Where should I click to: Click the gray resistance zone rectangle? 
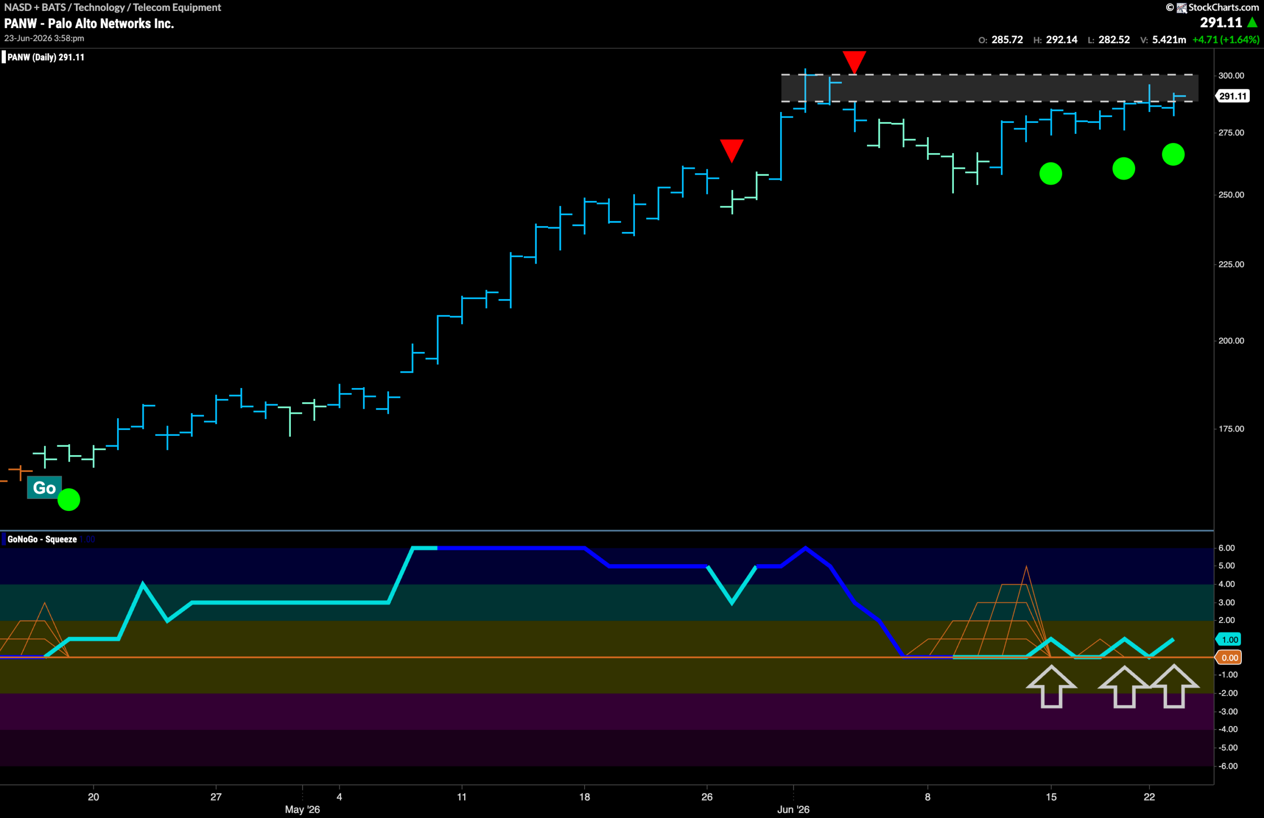click(x=989, y=88)
